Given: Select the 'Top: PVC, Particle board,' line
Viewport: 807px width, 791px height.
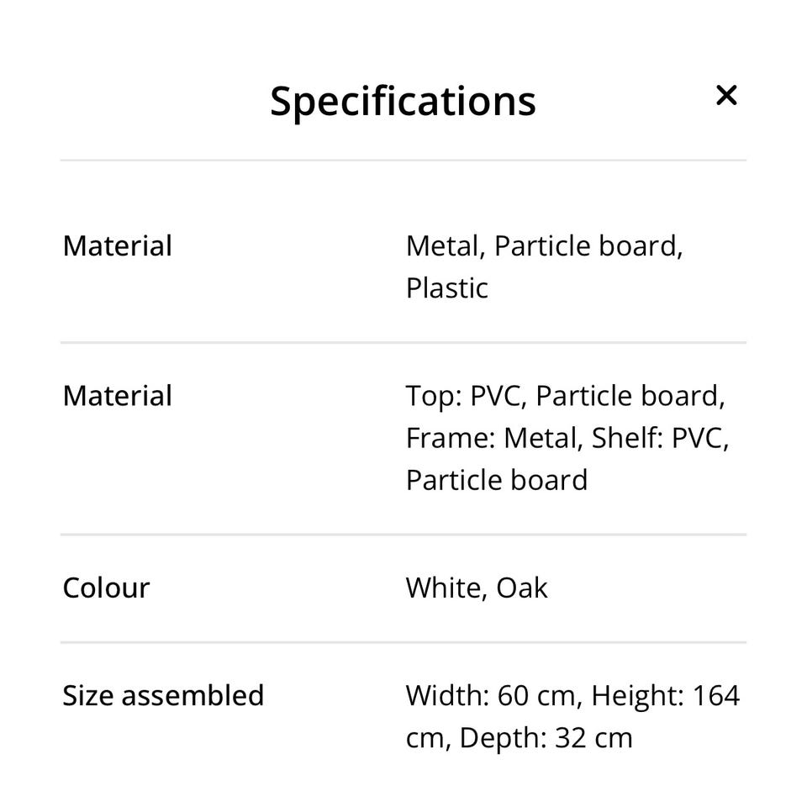Looking at the screenshot, I should [x=565, y=396].
